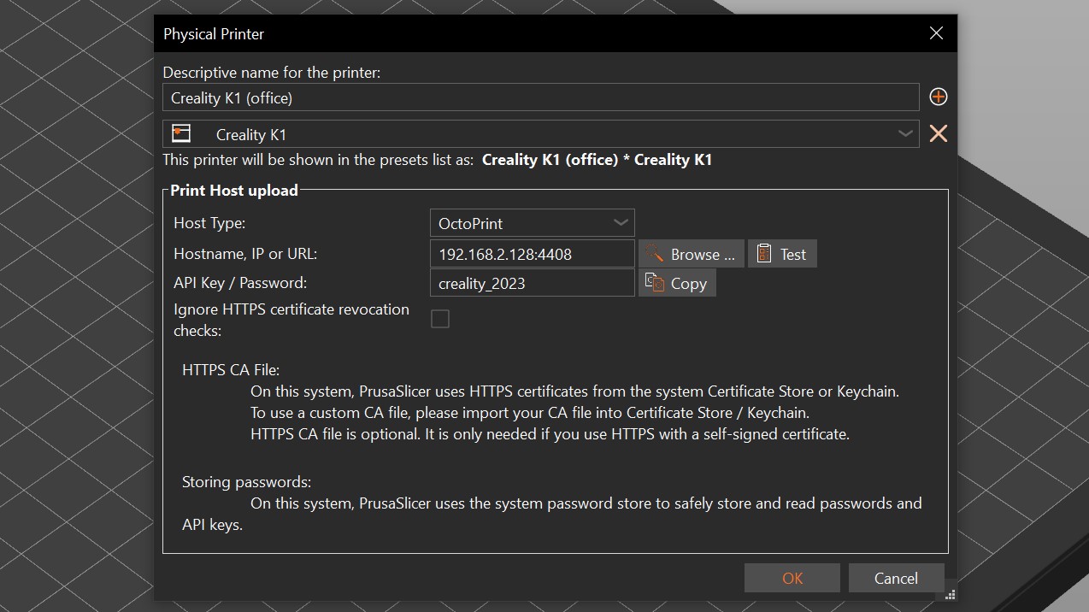The width and height of the screenshot is (1089, 612).
Task: Click the descriptive printer name field
Action: pos(540,97)
